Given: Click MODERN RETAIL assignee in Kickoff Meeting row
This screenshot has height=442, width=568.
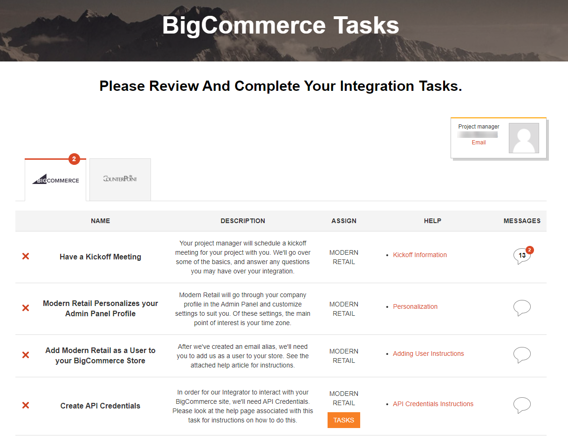Looking at the screenshot, I should tap(344, 257).
